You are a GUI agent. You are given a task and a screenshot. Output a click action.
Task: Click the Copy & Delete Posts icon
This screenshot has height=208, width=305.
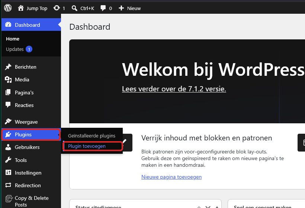(x=9, y=198)
